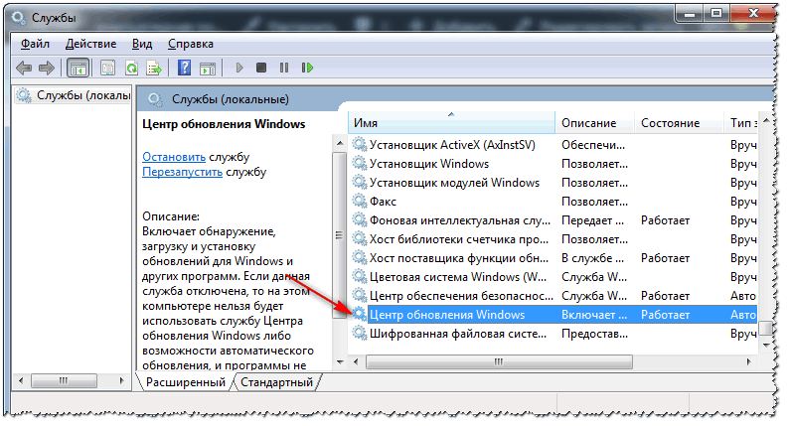
Task: Click services list vertical scroll down arrow
Action: click(x=766, y=346)
